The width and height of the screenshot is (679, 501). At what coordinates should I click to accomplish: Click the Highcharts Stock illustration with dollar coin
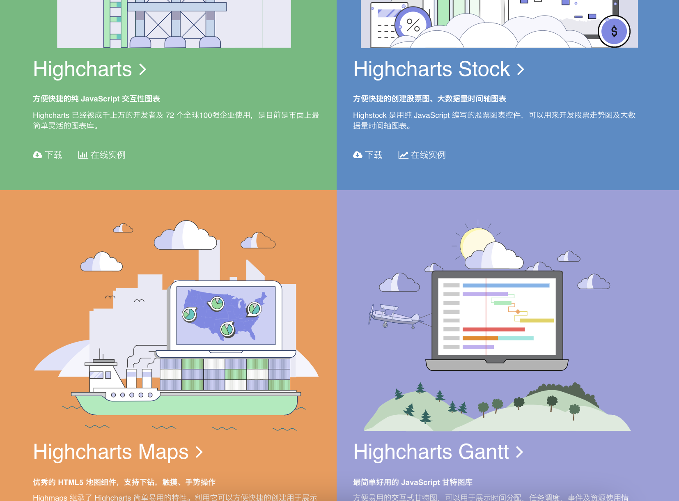coord(499,24)
